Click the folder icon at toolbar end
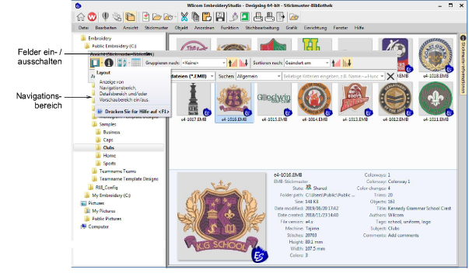The width and height of the screenshot is (469, 280). tap(294, 17)
